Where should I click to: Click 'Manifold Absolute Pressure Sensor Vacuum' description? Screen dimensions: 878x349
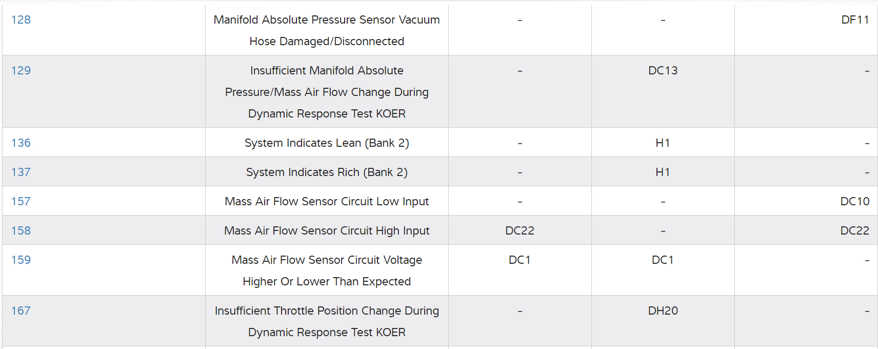coord(327,20)
